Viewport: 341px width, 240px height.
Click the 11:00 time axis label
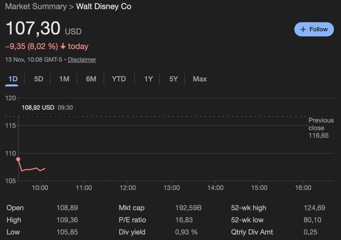[84, 188]
